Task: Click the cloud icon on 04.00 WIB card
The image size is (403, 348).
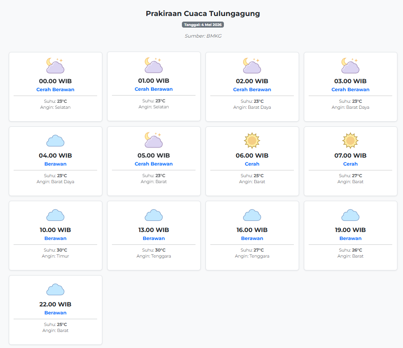Action: [55, 140]
